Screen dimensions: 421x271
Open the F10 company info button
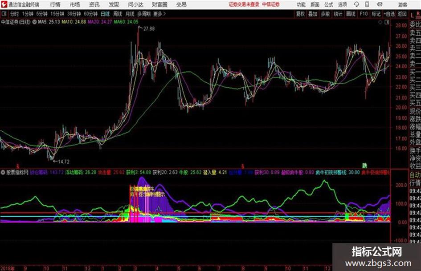tap(364, 14)
